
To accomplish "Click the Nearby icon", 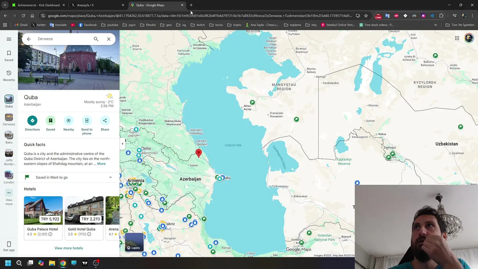I will tap(69, 121).
